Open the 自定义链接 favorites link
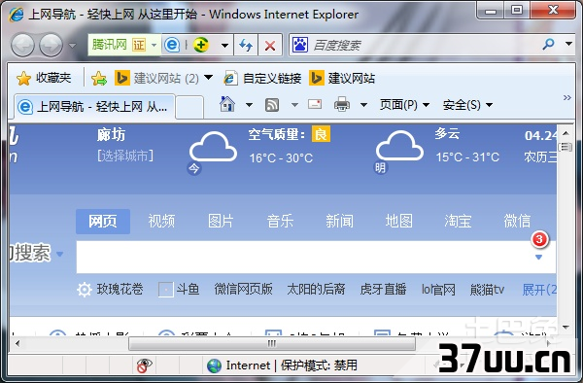 click(262, 79)
